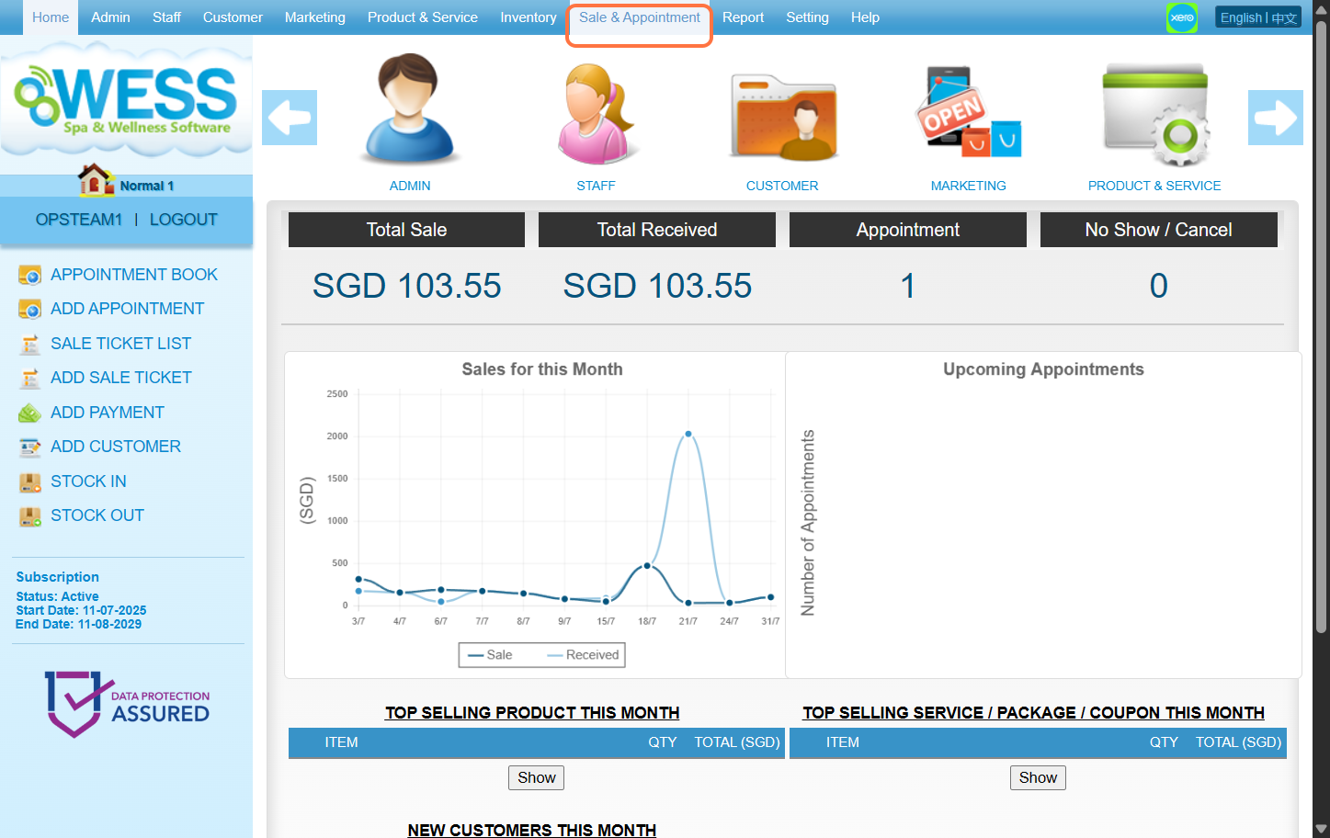This screenshot has width=1330, height=838.
Task: Toggle the Received series in chart legend
Action: click(x=583, y=655)
